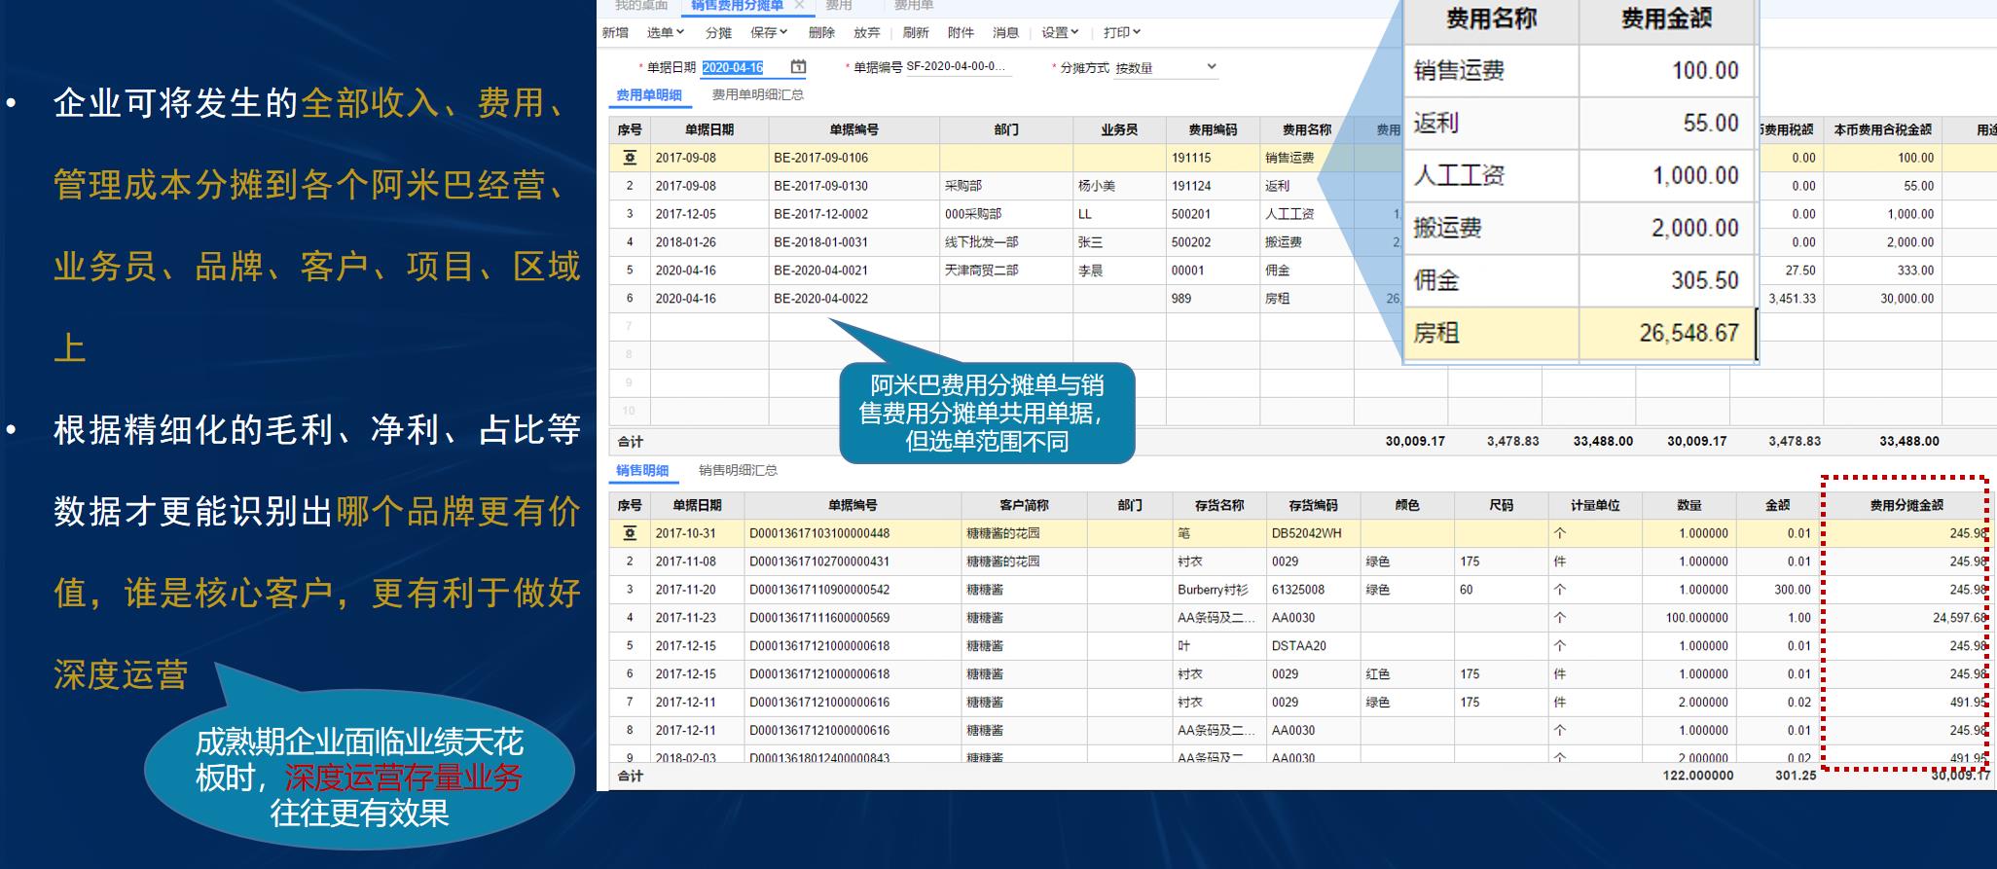Open the 附件 toolbar item
This screenshot has height=869, width=1997.
(961, 32)
